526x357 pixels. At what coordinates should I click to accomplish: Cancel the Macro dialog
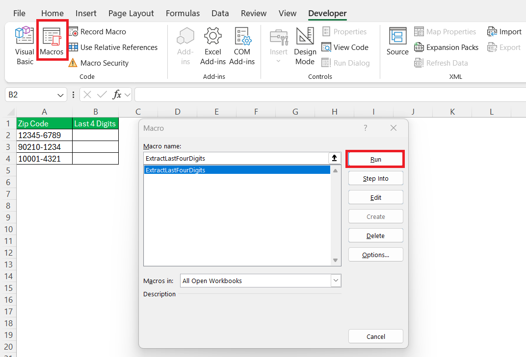coord(375,336)
